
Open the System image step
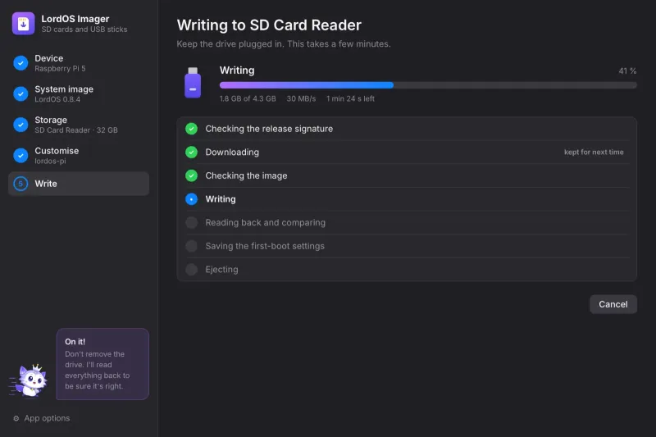tap(79, 93)
